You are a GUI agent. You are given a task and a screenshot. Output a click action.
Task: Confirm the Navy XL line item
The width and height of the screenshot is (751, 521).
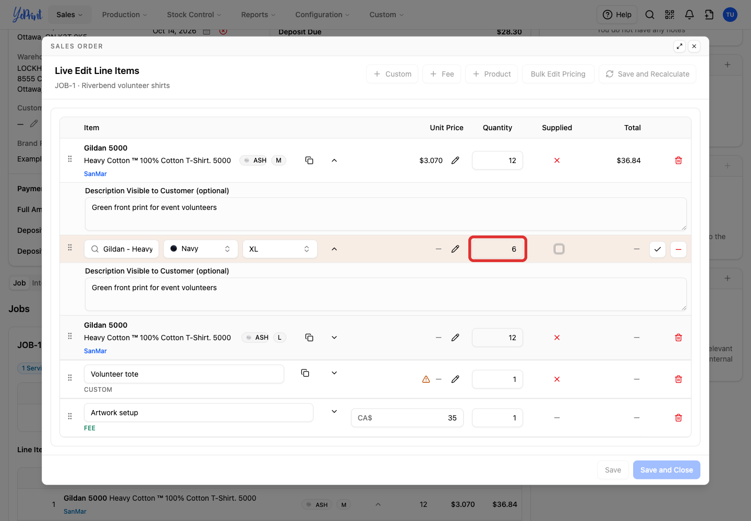click(658, 249)
